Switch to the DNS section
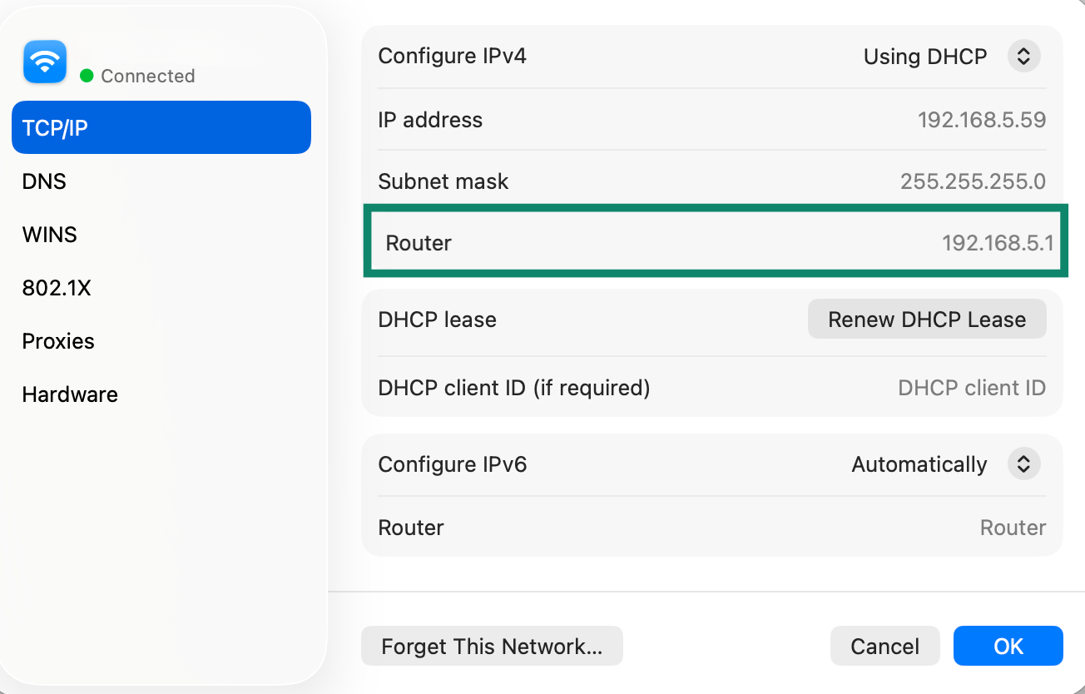The height and width of the screenshot is (694, 1085). tap(44, 181)
